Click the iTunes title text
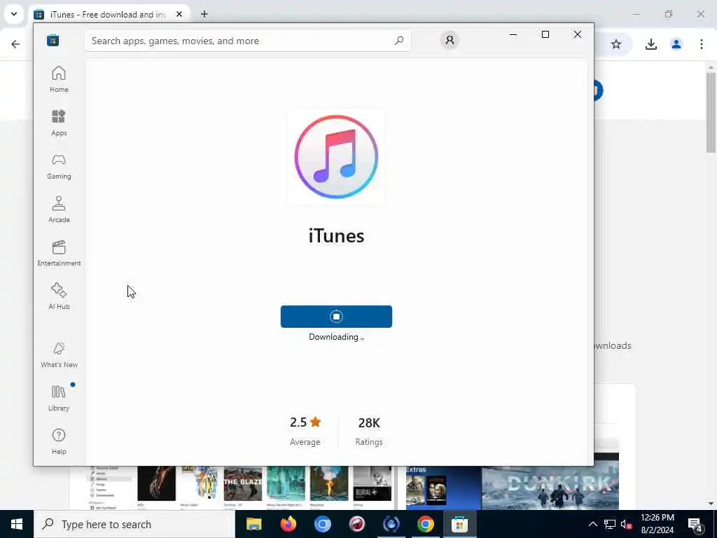717x538 pixels. (x=336, y=236)
